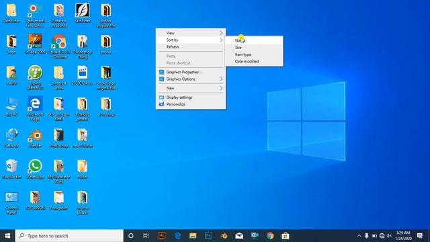Viewport: 430px width, 242px height.
Task: Select the Sort by menu entry
Action: tap(191, 40)
